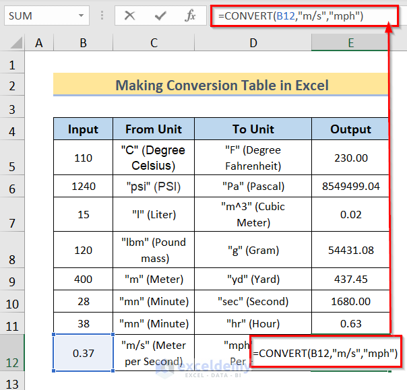Select row 3 header

click(12, 107)
